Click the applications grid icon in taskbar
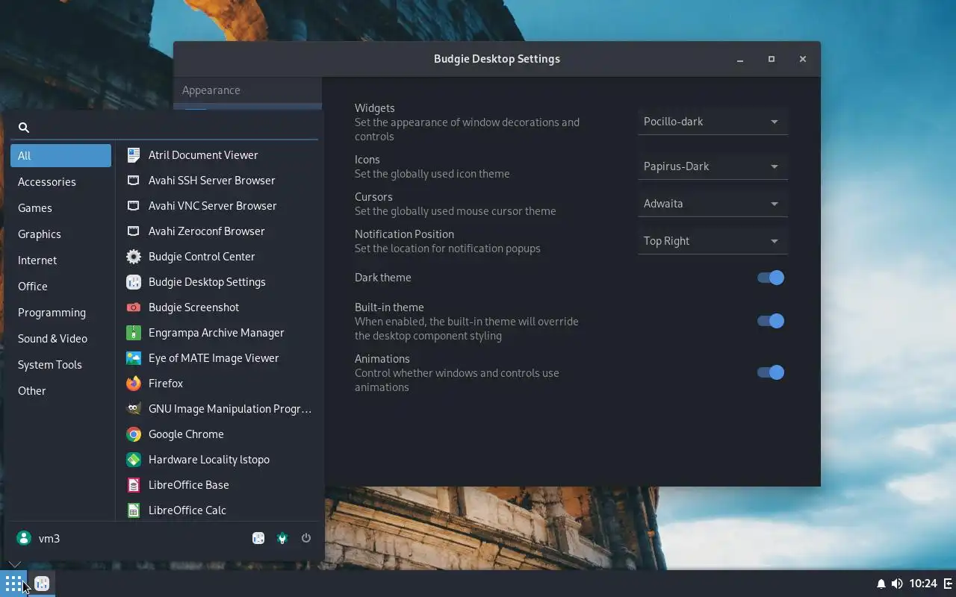The width and height of the screenshot is (956, 597). 13,584
